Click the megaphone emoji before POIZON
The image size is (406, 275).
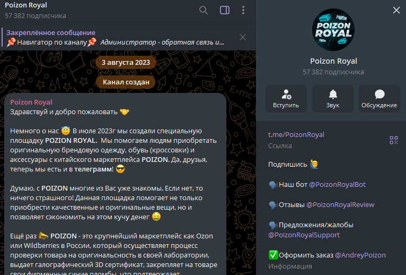click(x=43, y=236)
